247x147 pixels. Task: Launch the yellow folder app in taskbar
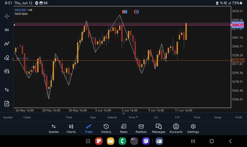111,141
